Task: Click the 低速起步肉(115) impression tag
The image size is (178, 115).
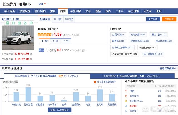Action: 147,48
